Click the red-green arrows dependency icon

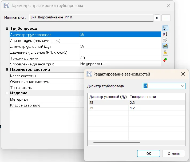click(165, 60)
